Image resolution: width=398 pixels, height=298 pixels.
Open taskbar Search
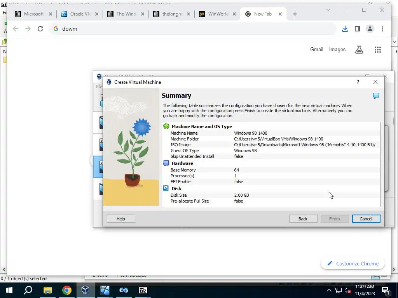pyautogui.click(x=28, y=290)
